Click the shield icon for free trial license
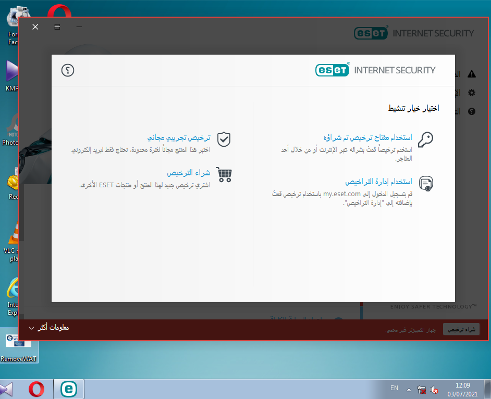Screen dimensions: 491x399 tap(224, 139)
